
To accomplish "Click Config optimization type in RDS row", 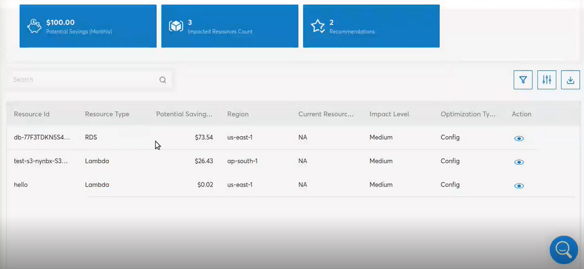I will pos(450,137).
